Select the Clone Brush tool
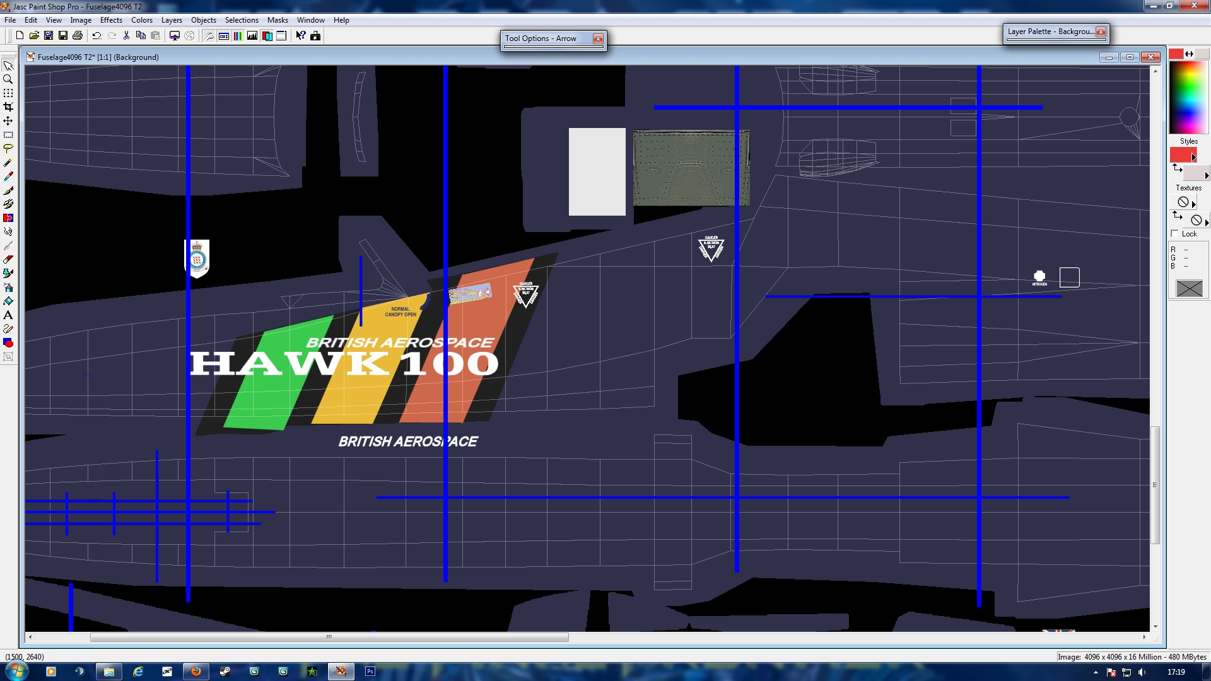 pos(8,204)
